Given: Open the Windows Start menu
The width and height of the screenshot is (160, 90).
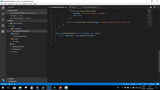Looking at the screenshot, I should click(x=3, y=88).
